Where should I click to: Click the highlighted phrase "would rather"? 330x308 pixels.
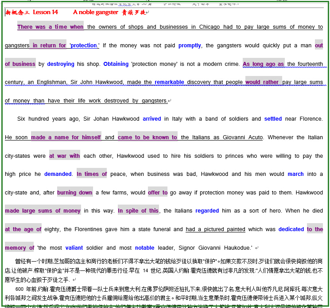(x=263, y=82)
